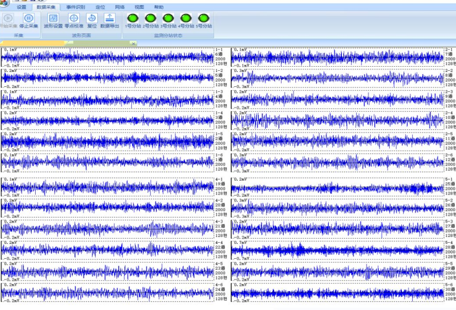Image resolution: width=456 pixels, height=310 pixels.
Task: Select the channel 1-2 waveform trace
Action: pyautogui.click(x=108, y=78)
